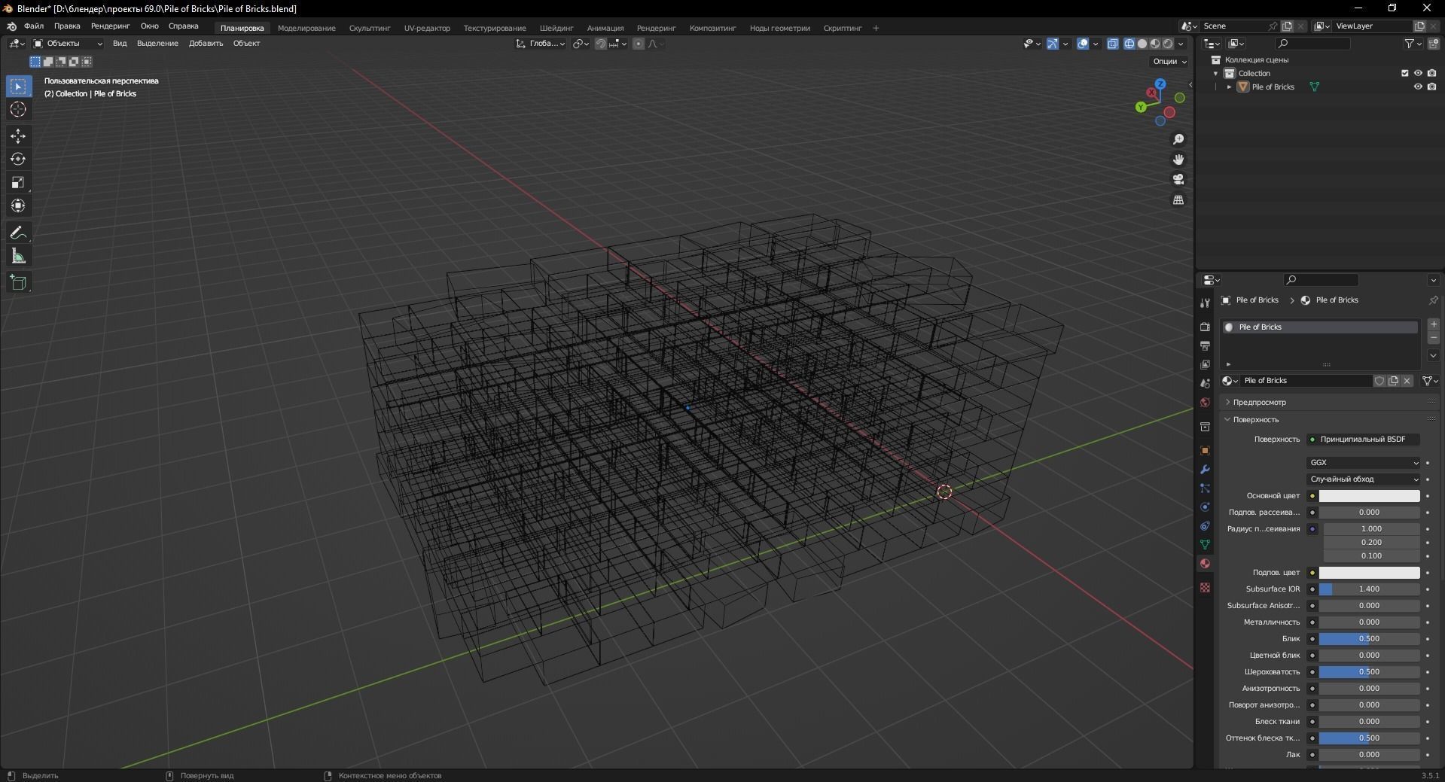Open the World properties tab
1445x782 pixels.
pyautogui.click(x=1205, y=403)
